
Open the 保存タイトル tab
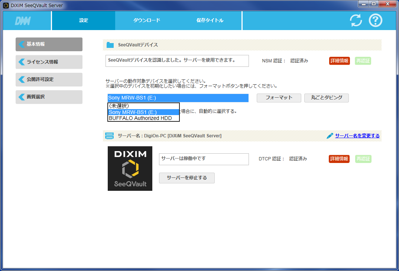pyautogui.click(x=210, y=20)
